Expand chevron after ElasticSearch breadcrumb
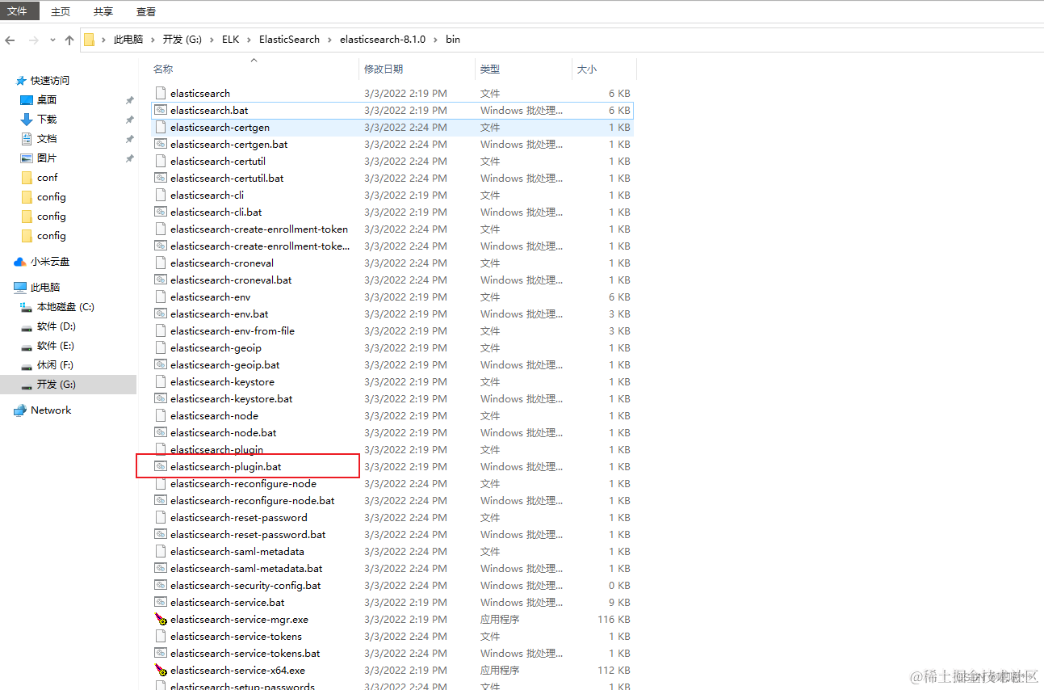The image size is (1044, 690). [329, 40]
